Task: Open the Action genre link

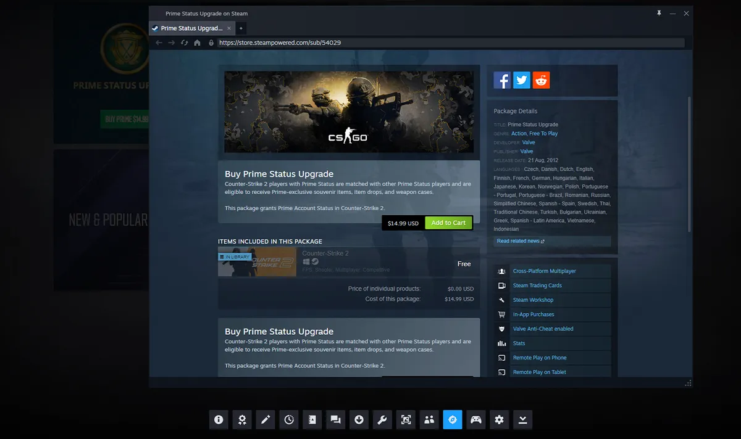Action: pos(519,133)
